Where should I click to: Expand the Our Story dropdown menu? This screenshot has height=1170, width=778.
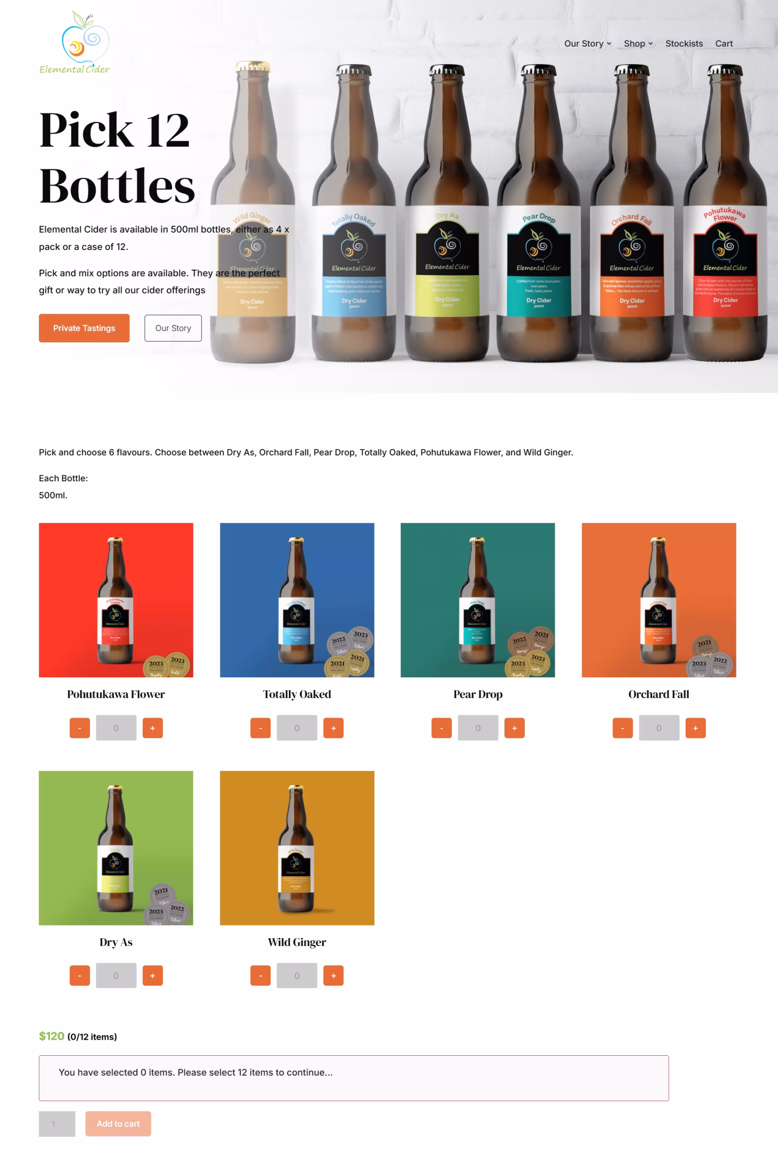pyautogui.click(x=587, y=43)
